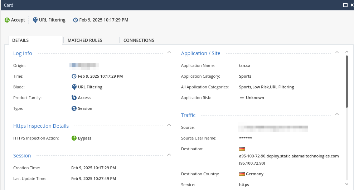The width and height of the screenshot is (354, 190).
Task: Click the Accept label in header
Action: tap(18, 20)
